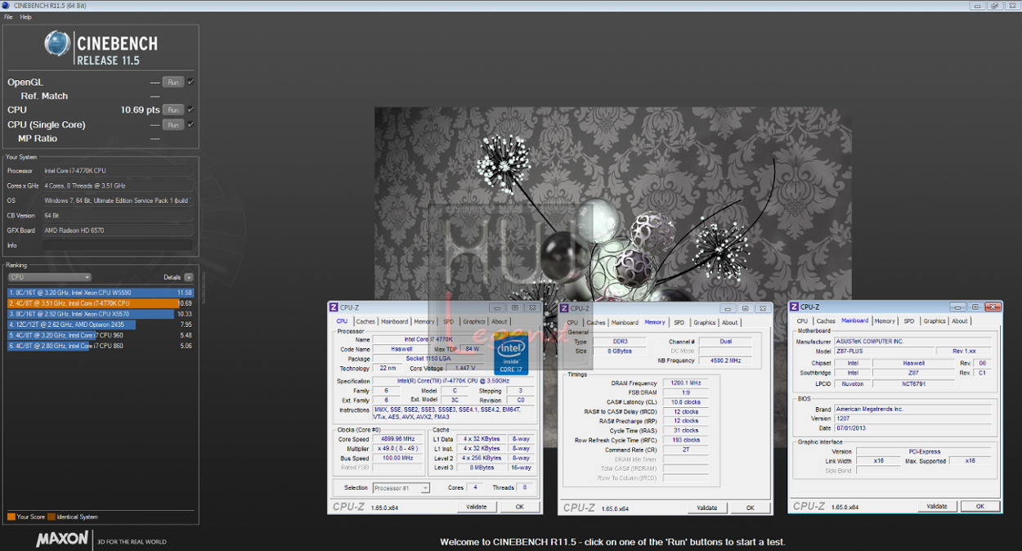The width and height of the screenshot is (1022, 551).
Task: Open Graphics tab in the CPU tab window
Action: (x=473, y=321)
